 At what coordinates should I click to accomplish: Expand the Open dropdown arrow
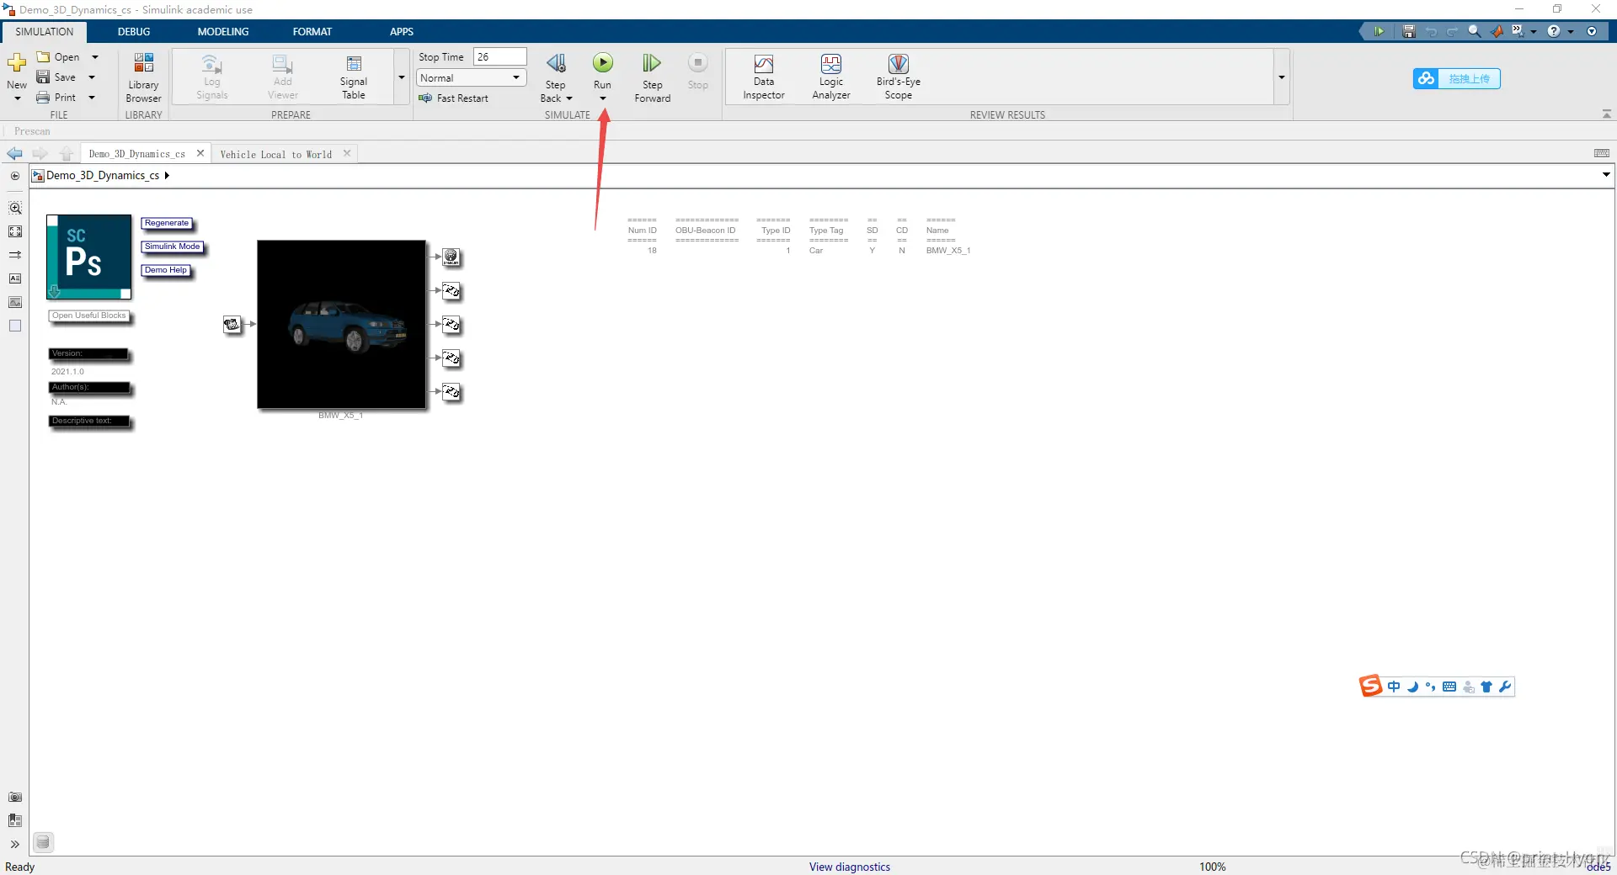(95, 57)
